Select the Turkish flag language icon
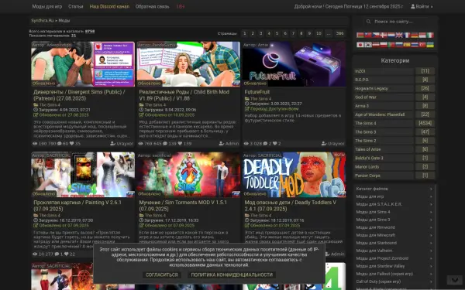Image resolution: width=465 pixels, height=290 pixels. coord(422,45)
